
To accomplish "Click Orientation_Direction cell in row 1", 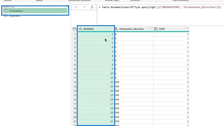I will (x=134, y=34).
